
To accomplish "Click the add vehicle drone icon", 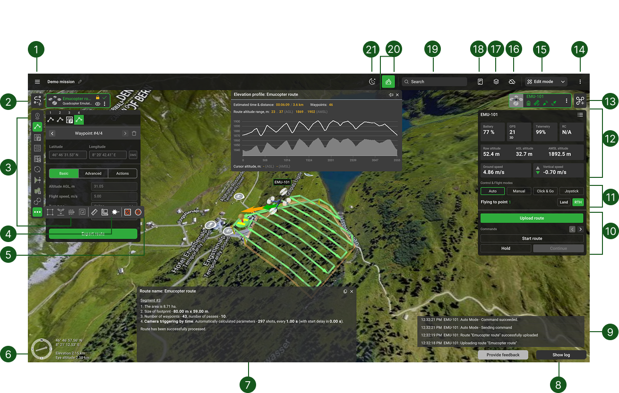I will [580, 100].
